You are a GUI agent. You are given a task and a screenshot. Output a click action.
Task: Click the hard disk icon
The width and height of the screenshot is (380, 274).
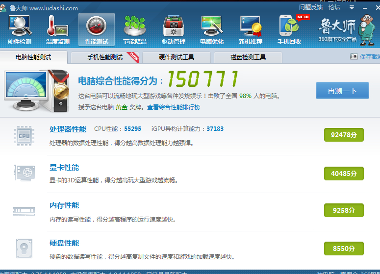pyautogui.click(x=24, y=249)
